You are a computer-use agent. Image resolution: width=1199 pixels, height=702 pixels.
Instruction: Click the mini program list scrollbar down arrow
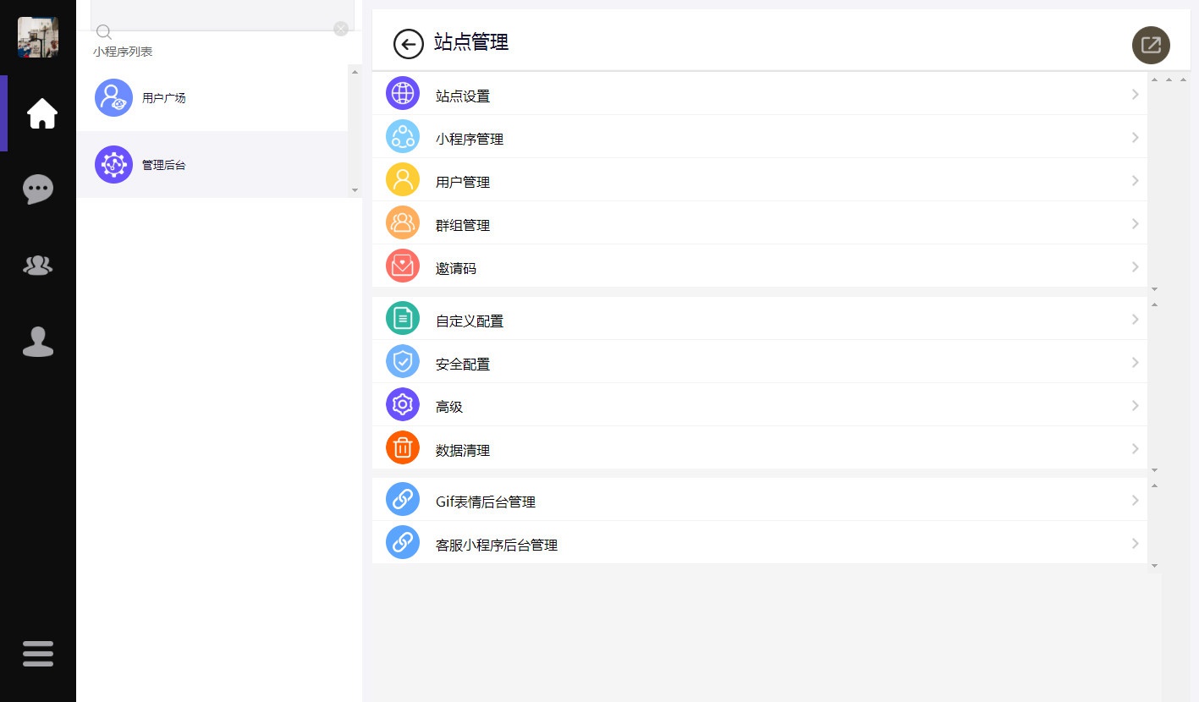[x=355, y=191]
